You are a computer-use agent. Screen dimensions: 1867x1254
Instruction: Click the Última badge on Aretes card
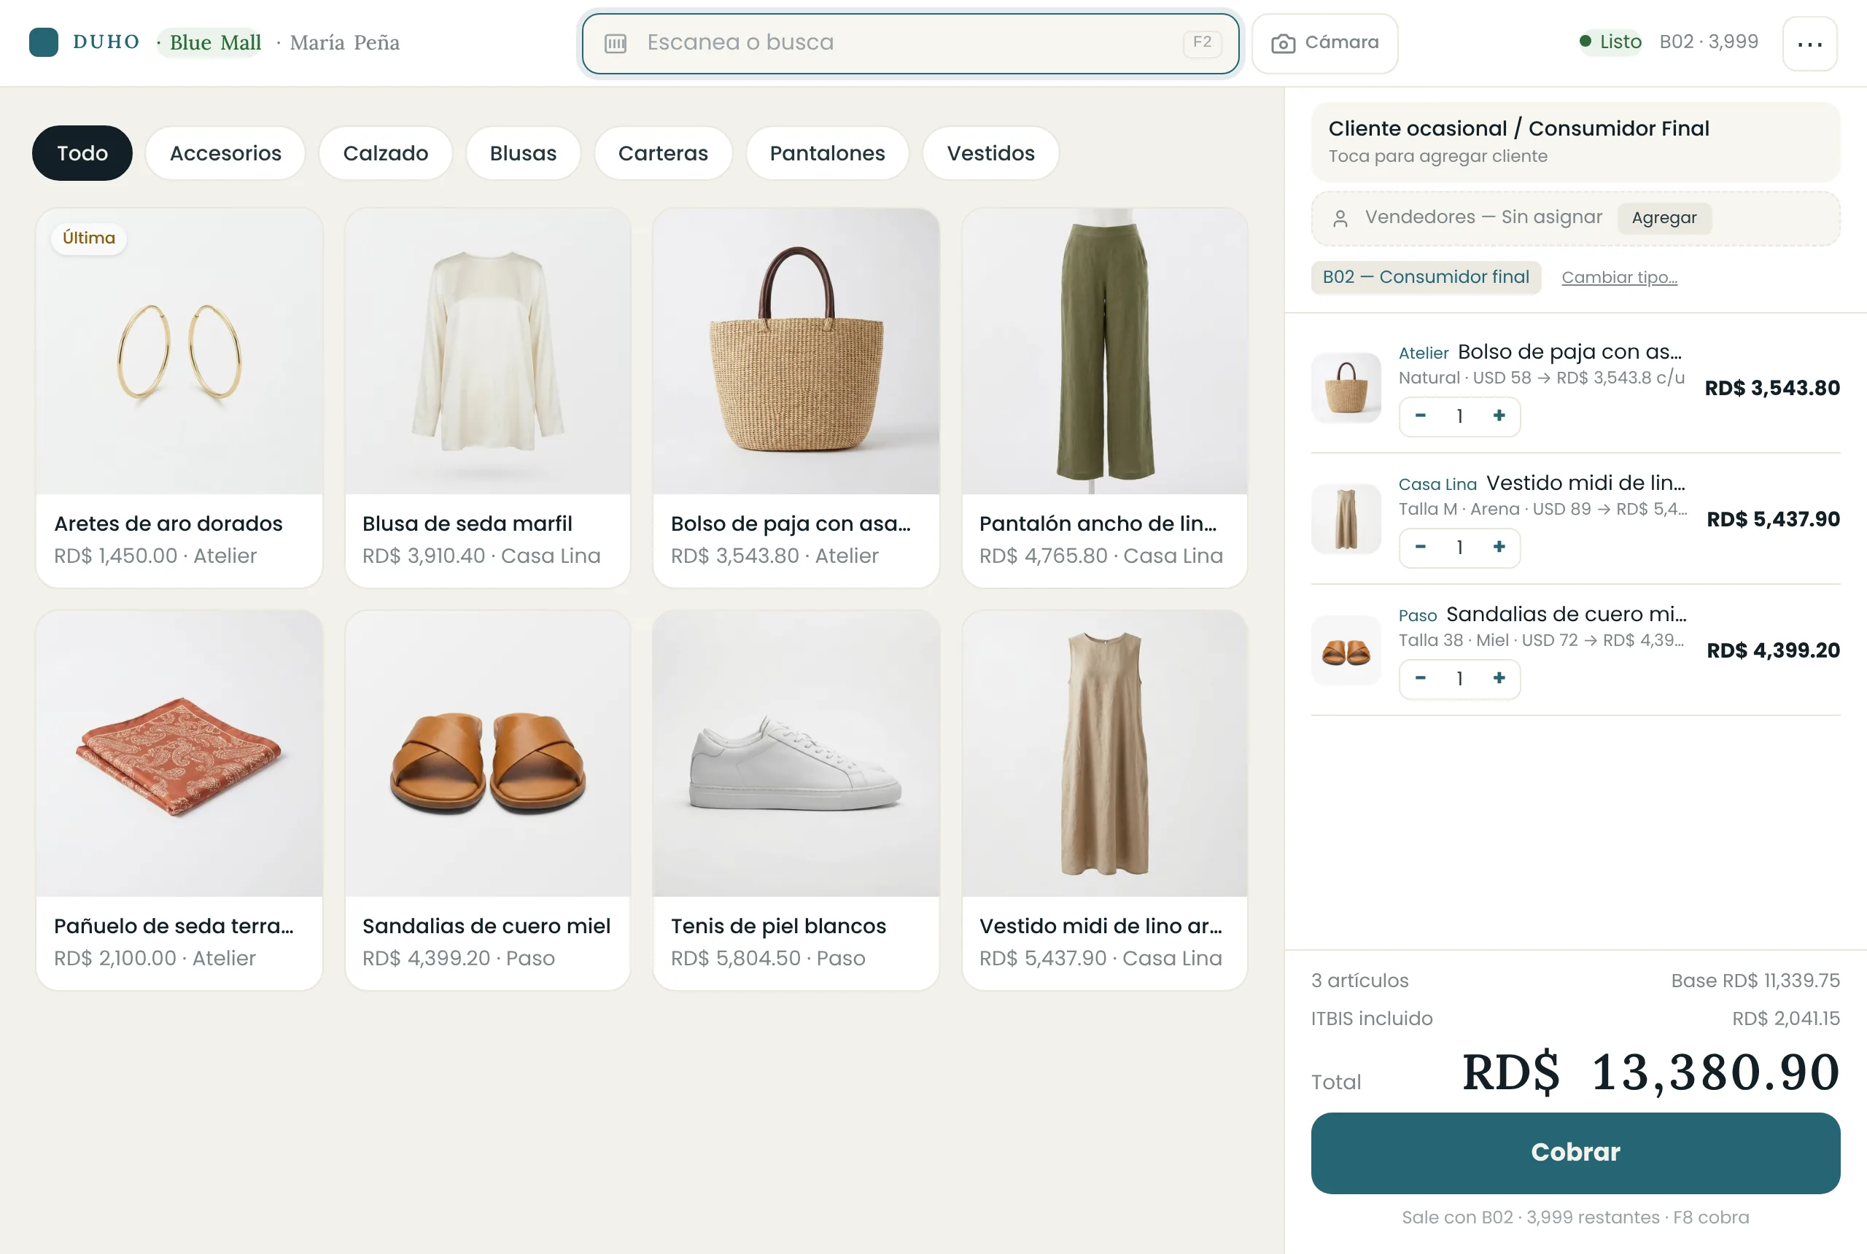[x=89, y=238]
